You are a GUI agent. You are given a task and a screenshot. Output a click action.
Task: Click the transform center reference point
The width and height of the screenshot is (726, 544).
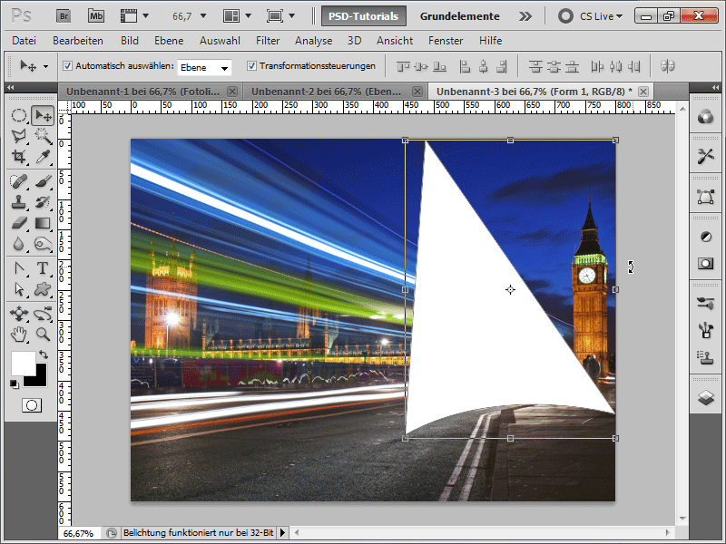(x=510, y=289)
